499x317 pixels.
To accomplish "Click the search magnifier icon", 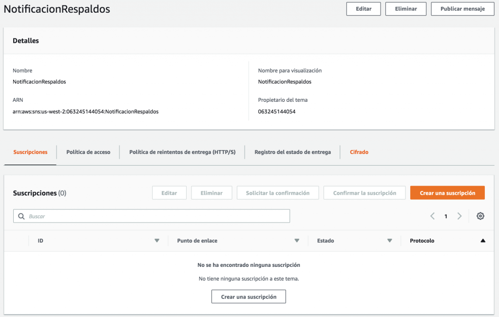I will [21, 216].
